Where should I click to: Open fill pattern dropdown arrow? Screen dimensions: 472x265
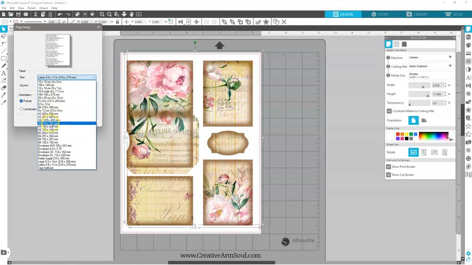point(10,22)
